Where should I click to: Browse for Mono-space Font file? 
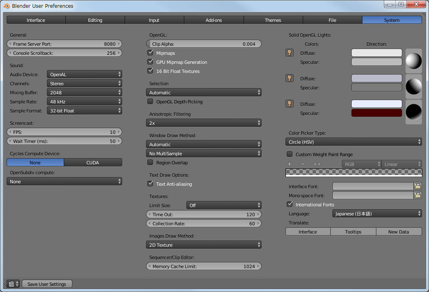tap(417, 195)
